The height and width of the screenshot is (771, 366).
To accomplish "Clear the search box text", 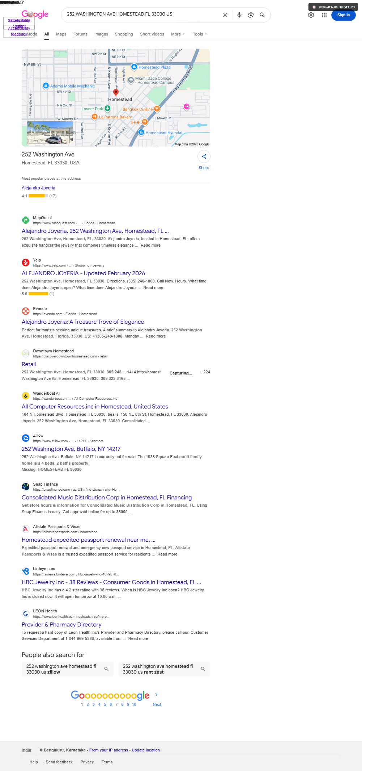I will pyautogui.click(x=225, y=15).
